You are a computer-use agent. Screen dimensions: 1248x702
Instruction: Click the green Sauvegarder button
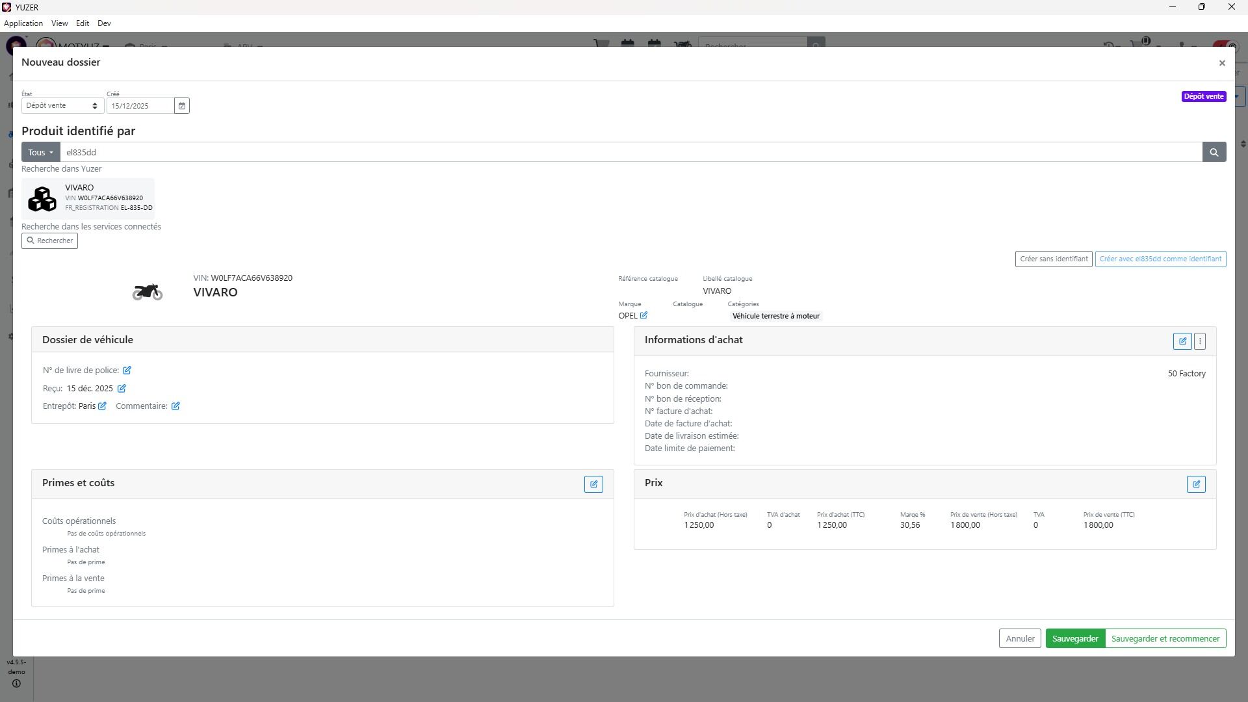[1074, 638]
